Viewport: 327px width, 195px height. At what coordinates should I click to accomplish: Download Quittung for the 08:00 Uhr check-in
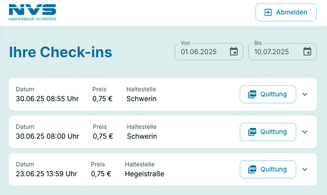[273, 132]
